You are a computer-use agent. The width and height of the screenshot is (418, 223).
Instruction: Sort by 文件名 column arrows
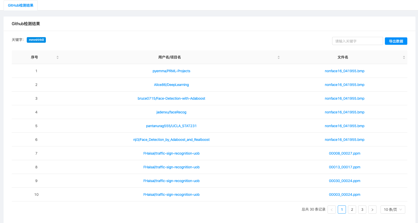pyautogui.click(x=404, y=57)
